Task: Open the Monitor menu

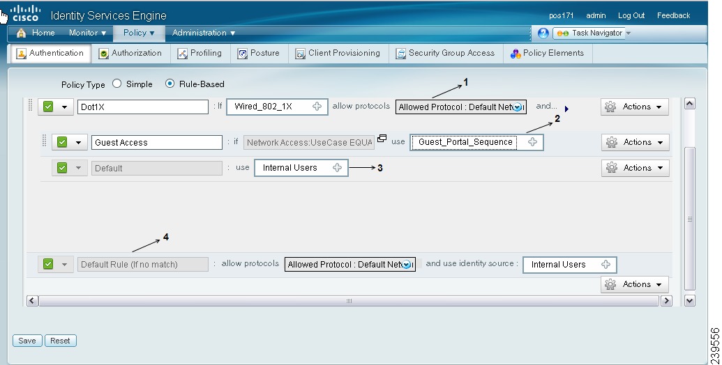Action: pos(87,33)
